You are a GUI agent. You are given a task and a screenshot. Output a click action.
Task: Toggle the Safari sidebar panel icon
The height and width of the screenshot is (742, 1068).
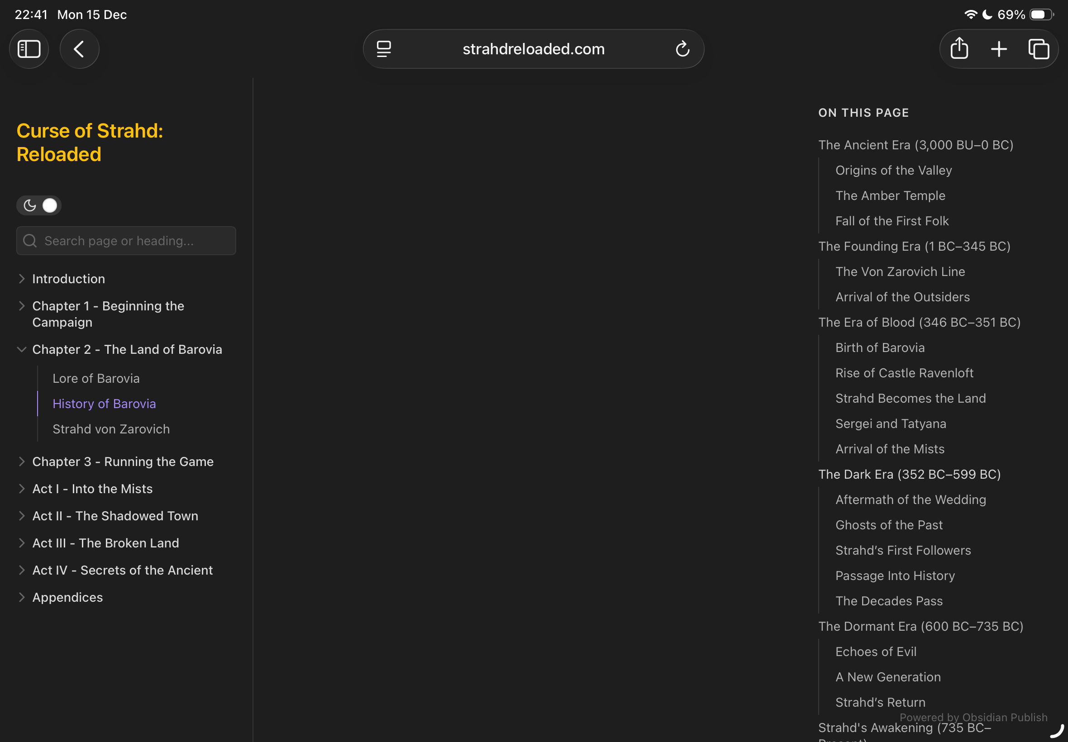tap(29, 49)
